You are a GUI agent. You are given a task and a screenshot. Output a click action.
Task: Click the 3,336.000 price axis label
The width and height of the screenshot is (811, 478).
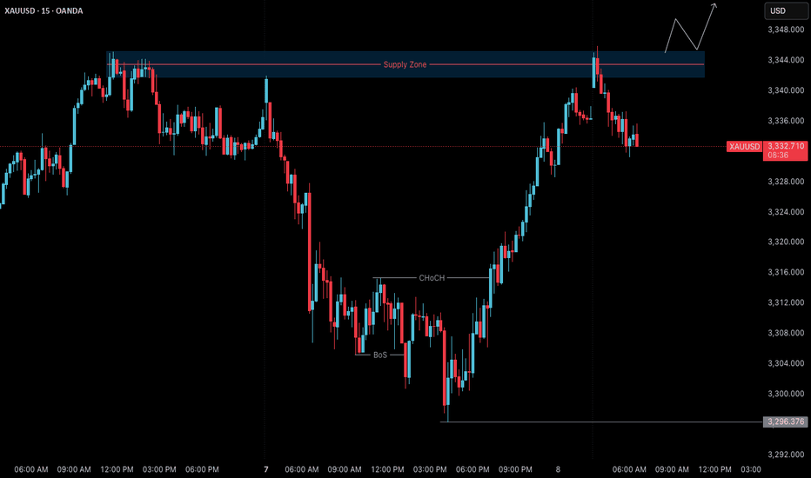pos(786,121)
